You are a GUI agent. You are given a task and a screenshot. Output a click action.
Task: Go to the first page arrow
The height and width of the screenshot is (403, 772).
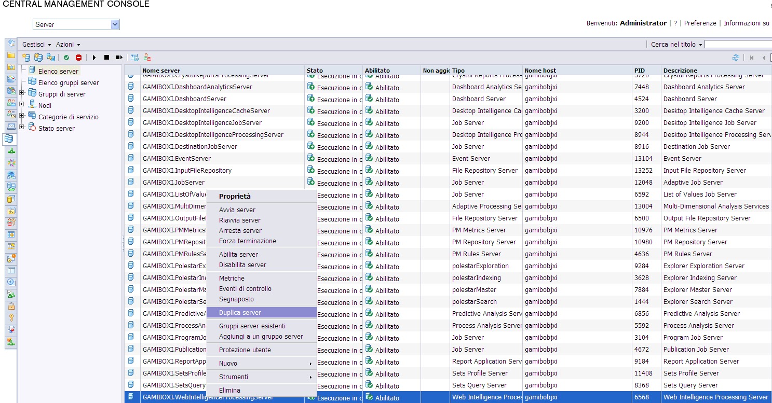tap(751, 58)
